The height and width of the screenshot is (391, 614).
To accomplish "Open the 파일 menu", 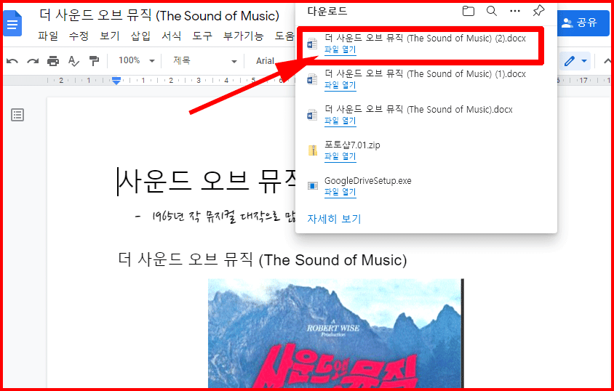I will point(48,36).
